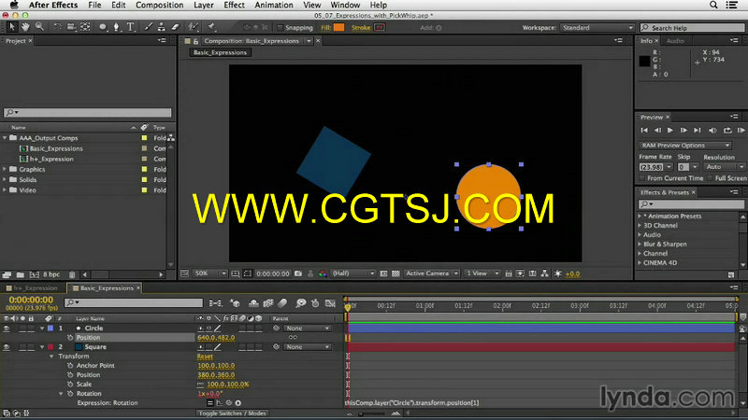Select the Zoom magnifier tool

click(39, 27)
